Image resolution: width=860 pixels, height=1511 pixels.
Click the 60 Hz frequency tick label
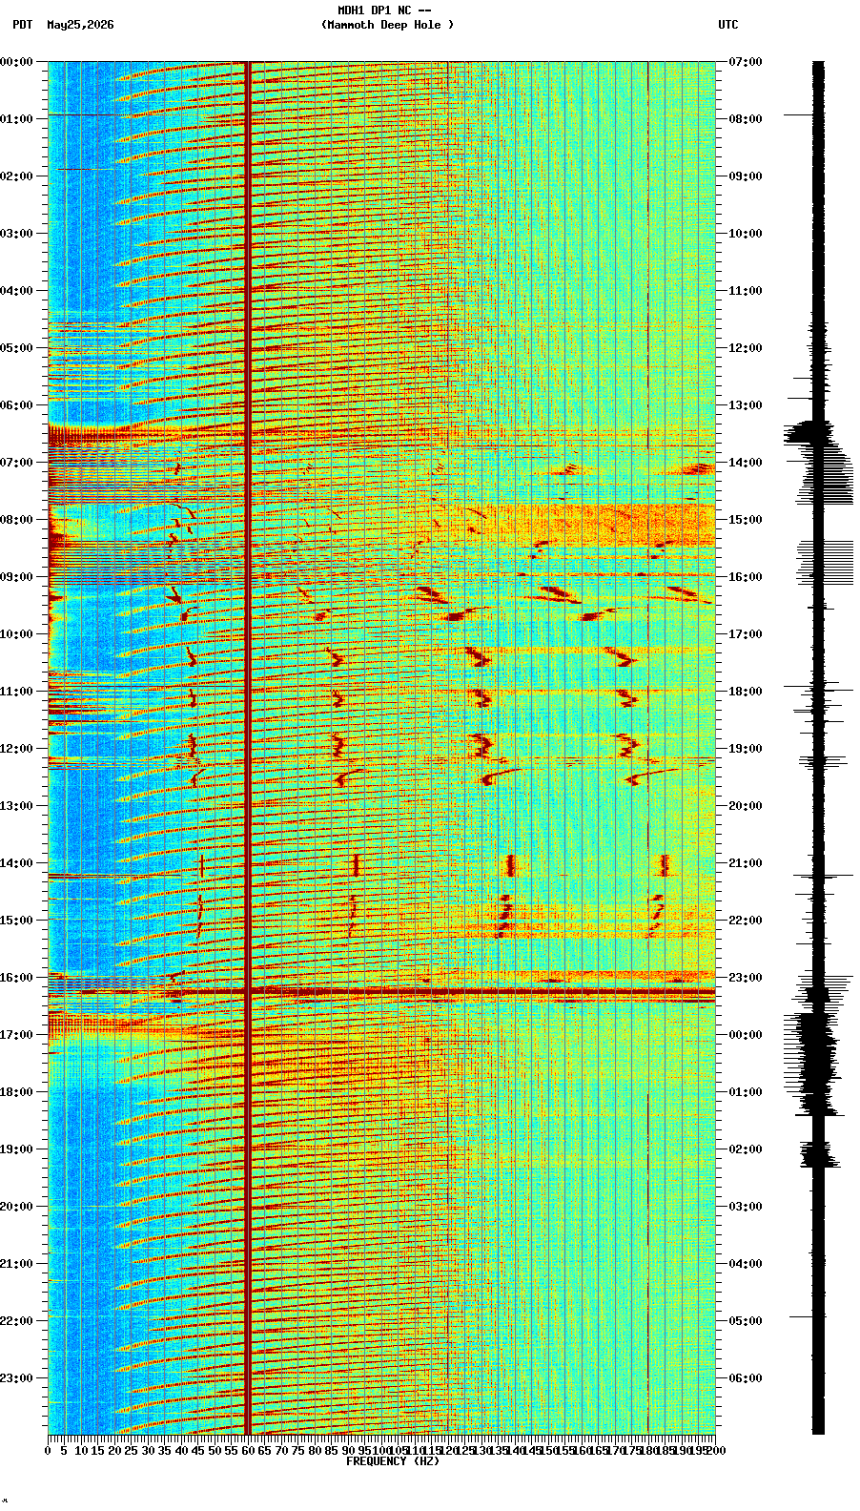point(248,1450)
